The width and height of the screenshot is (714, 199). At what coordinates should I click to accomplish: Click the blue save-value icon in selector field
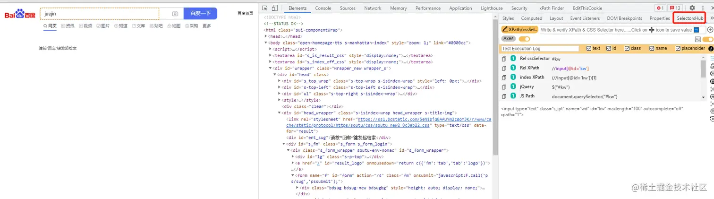coord(696,30)
